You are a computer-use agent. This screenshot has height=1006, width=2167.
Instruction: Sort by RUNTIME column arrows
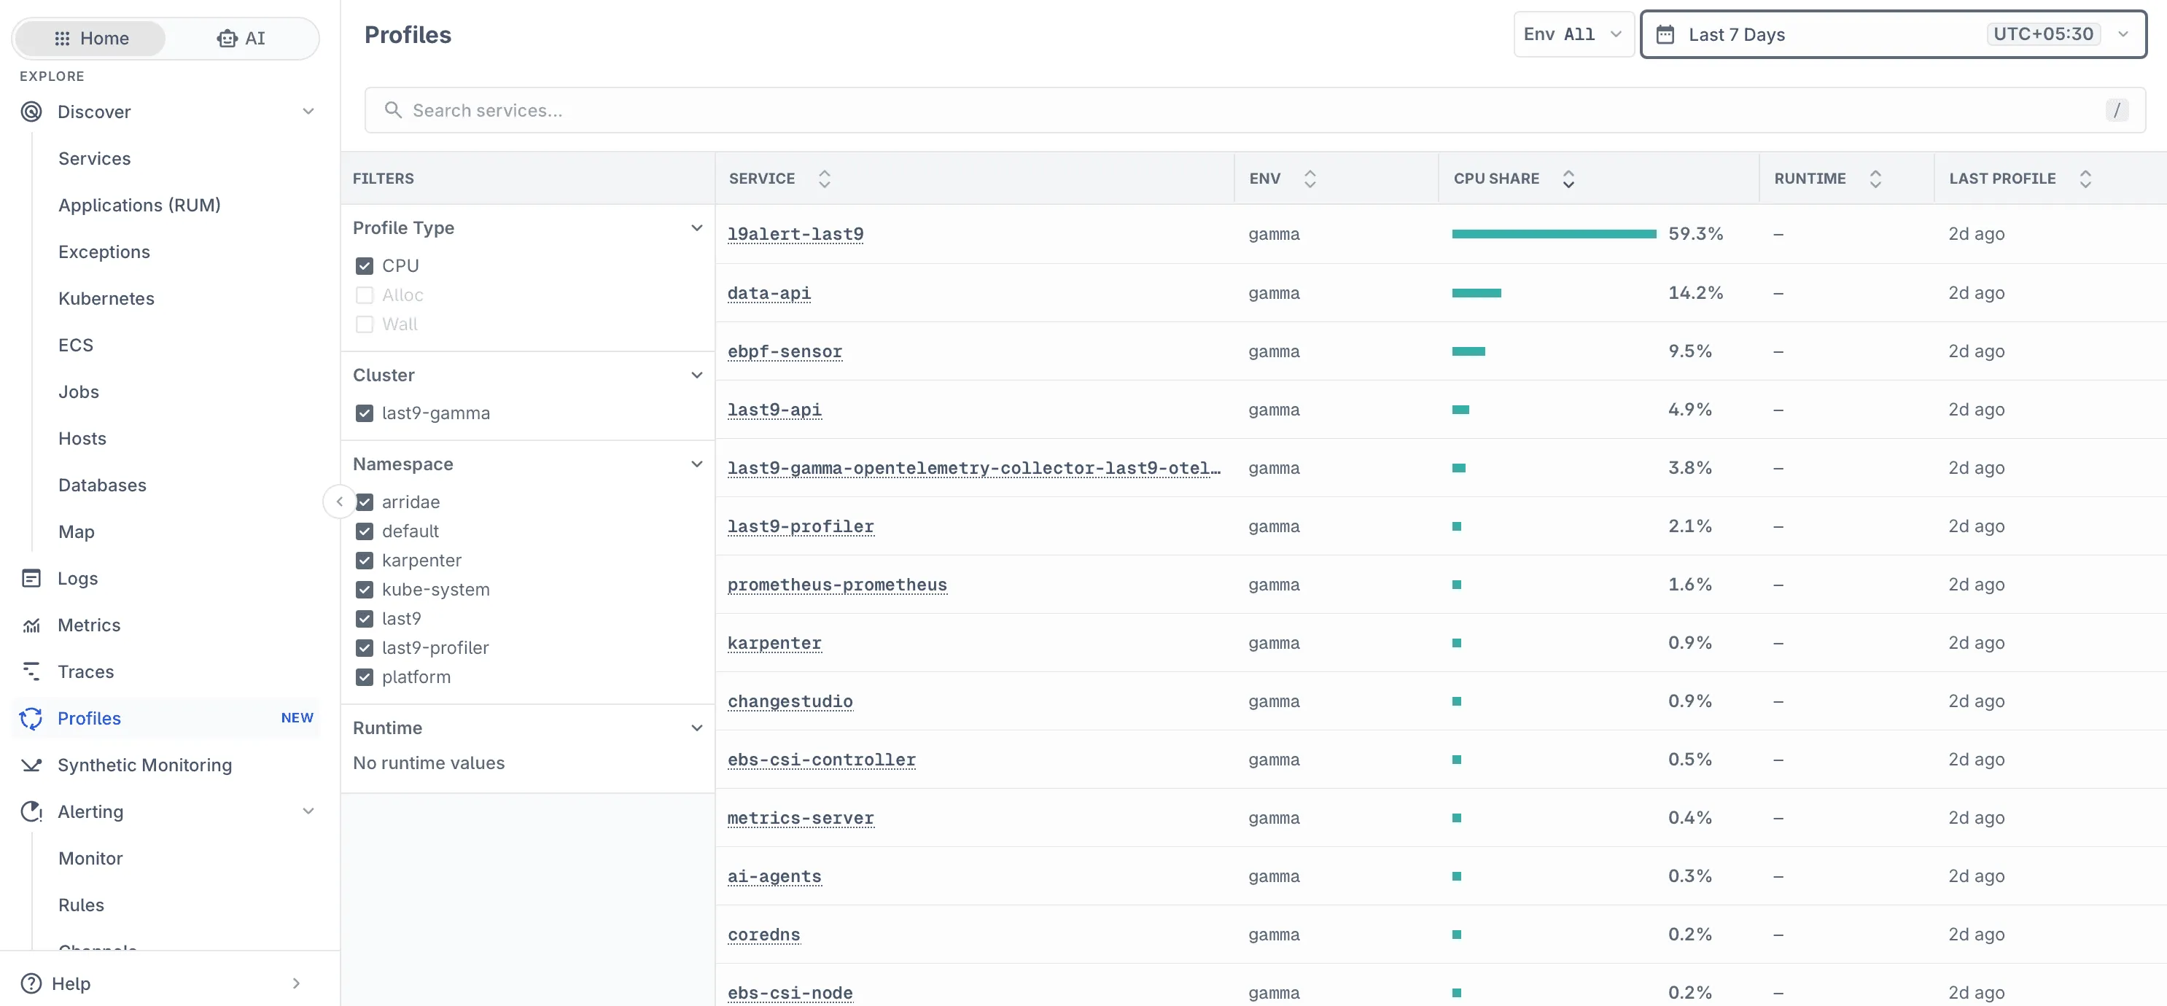[1875, 179]
